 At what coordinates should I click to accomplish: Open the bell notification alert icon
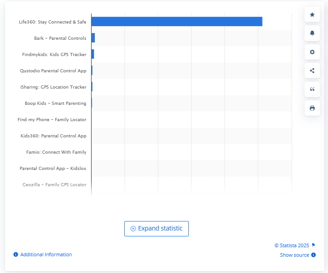[312, 33]
